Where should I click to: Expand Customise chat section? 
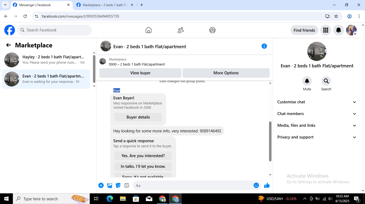[317, 102]
